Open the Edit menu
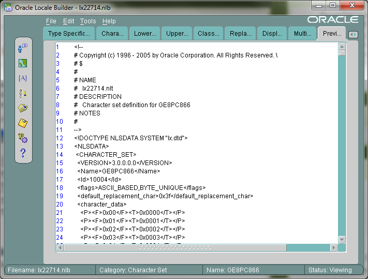This screenshot has width=368, height=279. pos(68,21)
